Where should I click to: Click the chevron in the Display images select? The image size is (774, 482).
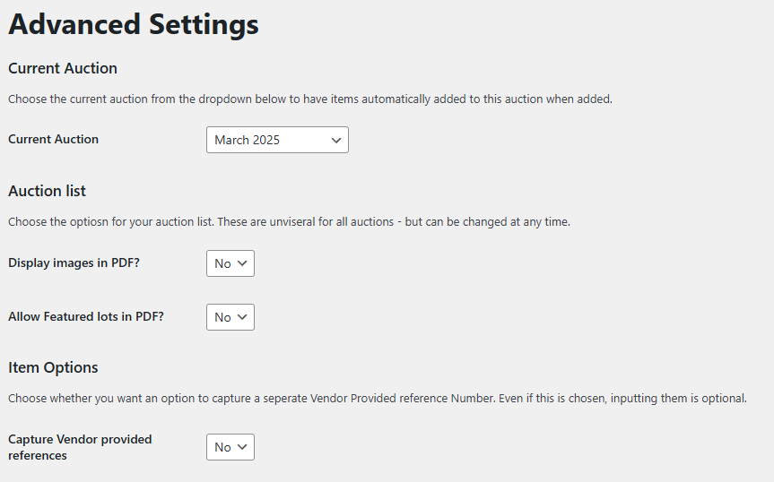point(242,263)
